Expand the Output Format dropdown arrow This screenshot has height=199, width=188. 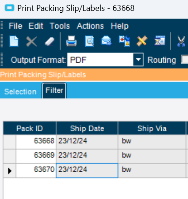click(138, 60)
